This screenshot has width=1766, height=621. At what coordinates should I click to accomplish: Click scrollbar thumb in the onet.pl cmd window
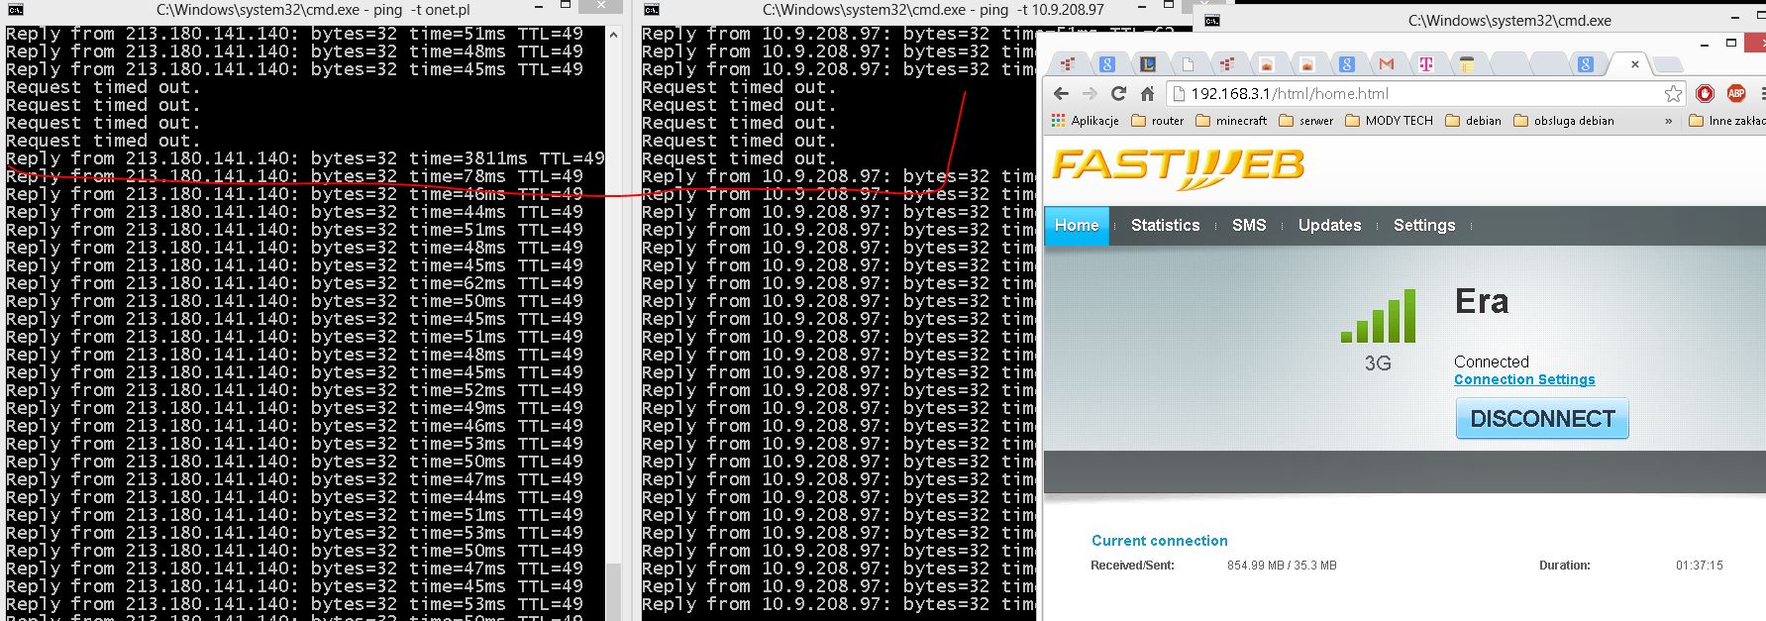click(613, 591)
